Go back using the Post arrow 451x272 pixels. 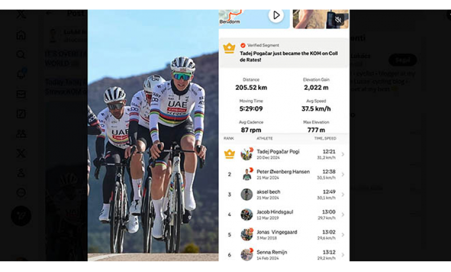(50, 13)
